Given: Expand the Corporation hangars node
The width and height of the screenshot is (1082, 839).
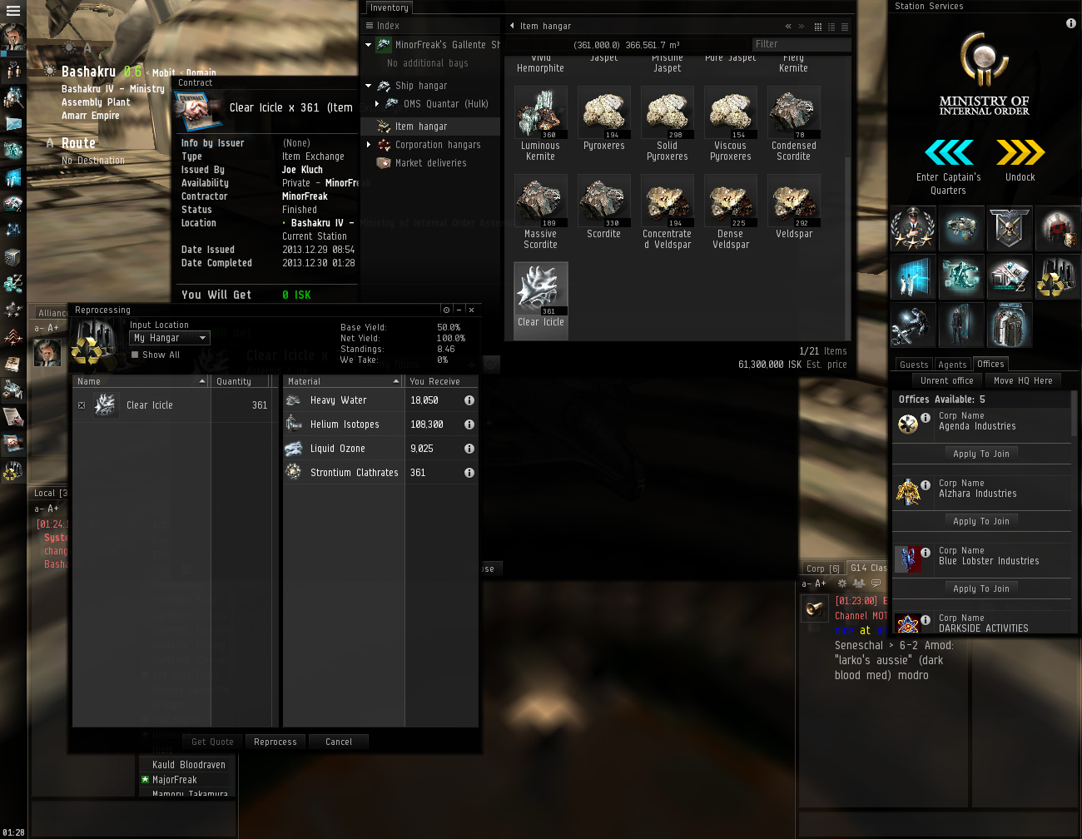Looking at the screenshot, I should click(x=369, y=145).
